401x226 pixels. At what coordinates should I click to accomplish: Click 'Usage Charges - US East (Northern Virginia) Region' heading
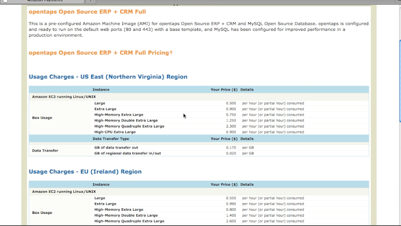click(x=108, y=77)
